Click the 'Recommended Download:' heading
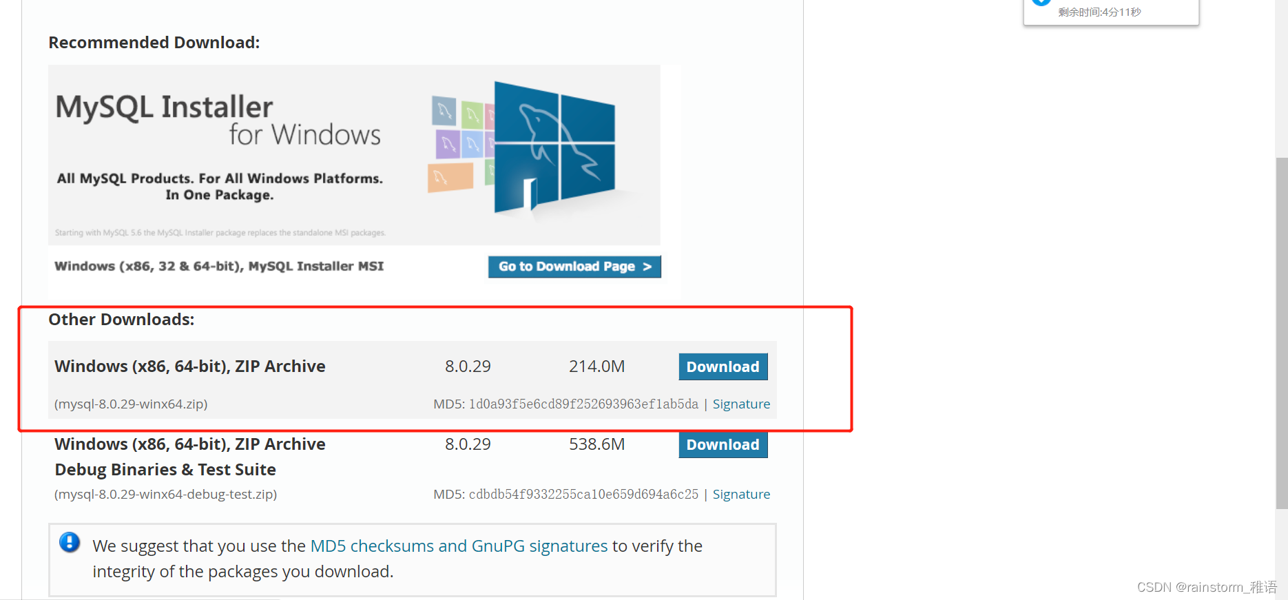The height and width of the screenshot is (600, 1288). [154, 43]
